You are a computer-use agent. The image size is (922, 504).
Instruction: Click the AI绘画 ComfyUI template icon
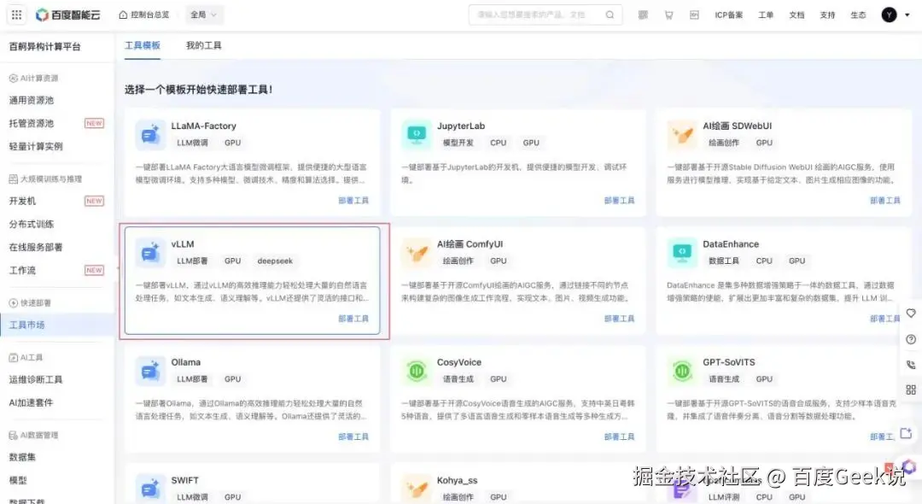click(417, 253)
